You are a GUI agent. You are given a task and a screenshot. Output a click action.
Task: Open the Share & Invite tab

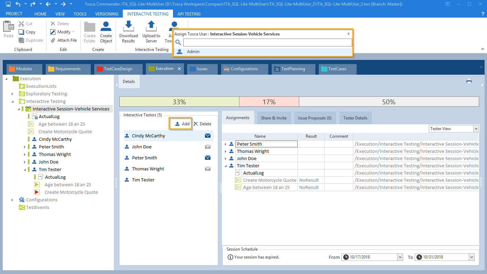(x=273, y=118)
